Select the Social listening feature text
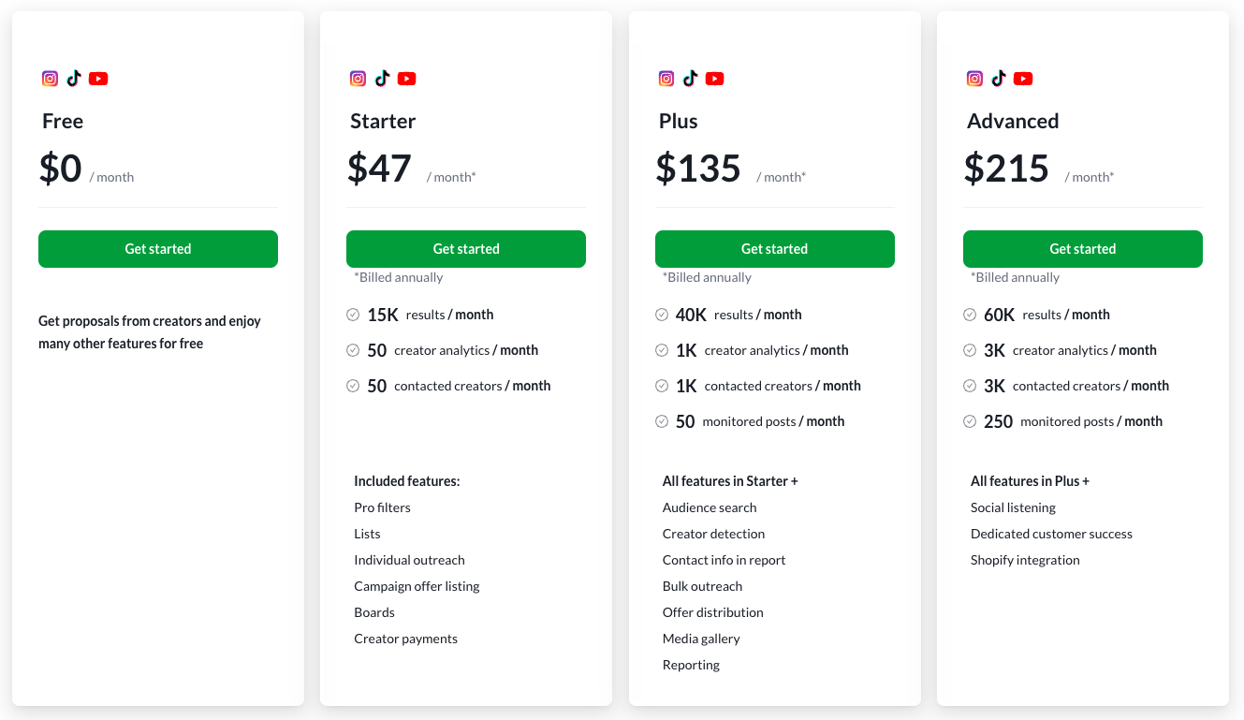This screenshot has height=720, width=1244. tap(1013, 507)
